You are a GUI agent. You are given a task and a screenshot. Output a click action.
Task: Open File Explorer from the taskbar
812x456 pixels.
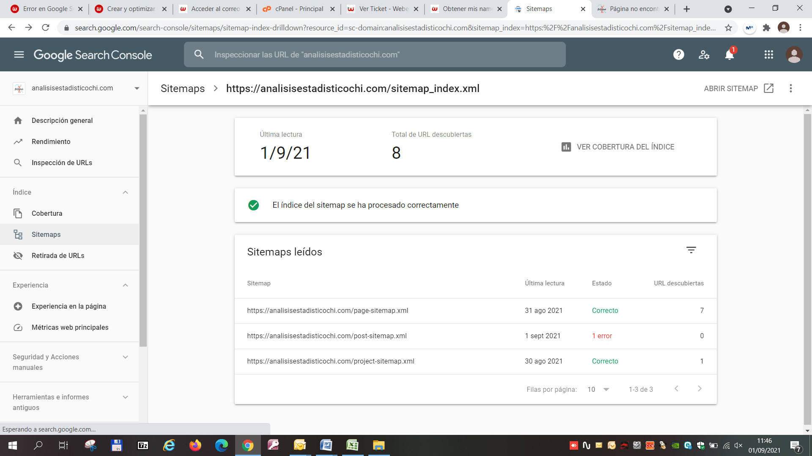pyautogui.click(x=379, y=445)
